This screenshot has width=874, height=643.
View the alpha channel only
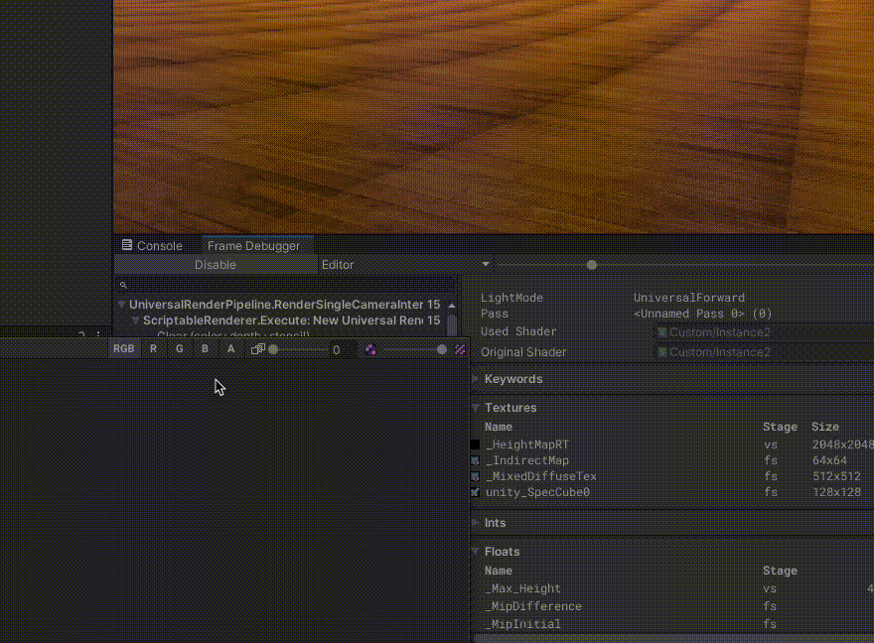(x=230, y=348)
